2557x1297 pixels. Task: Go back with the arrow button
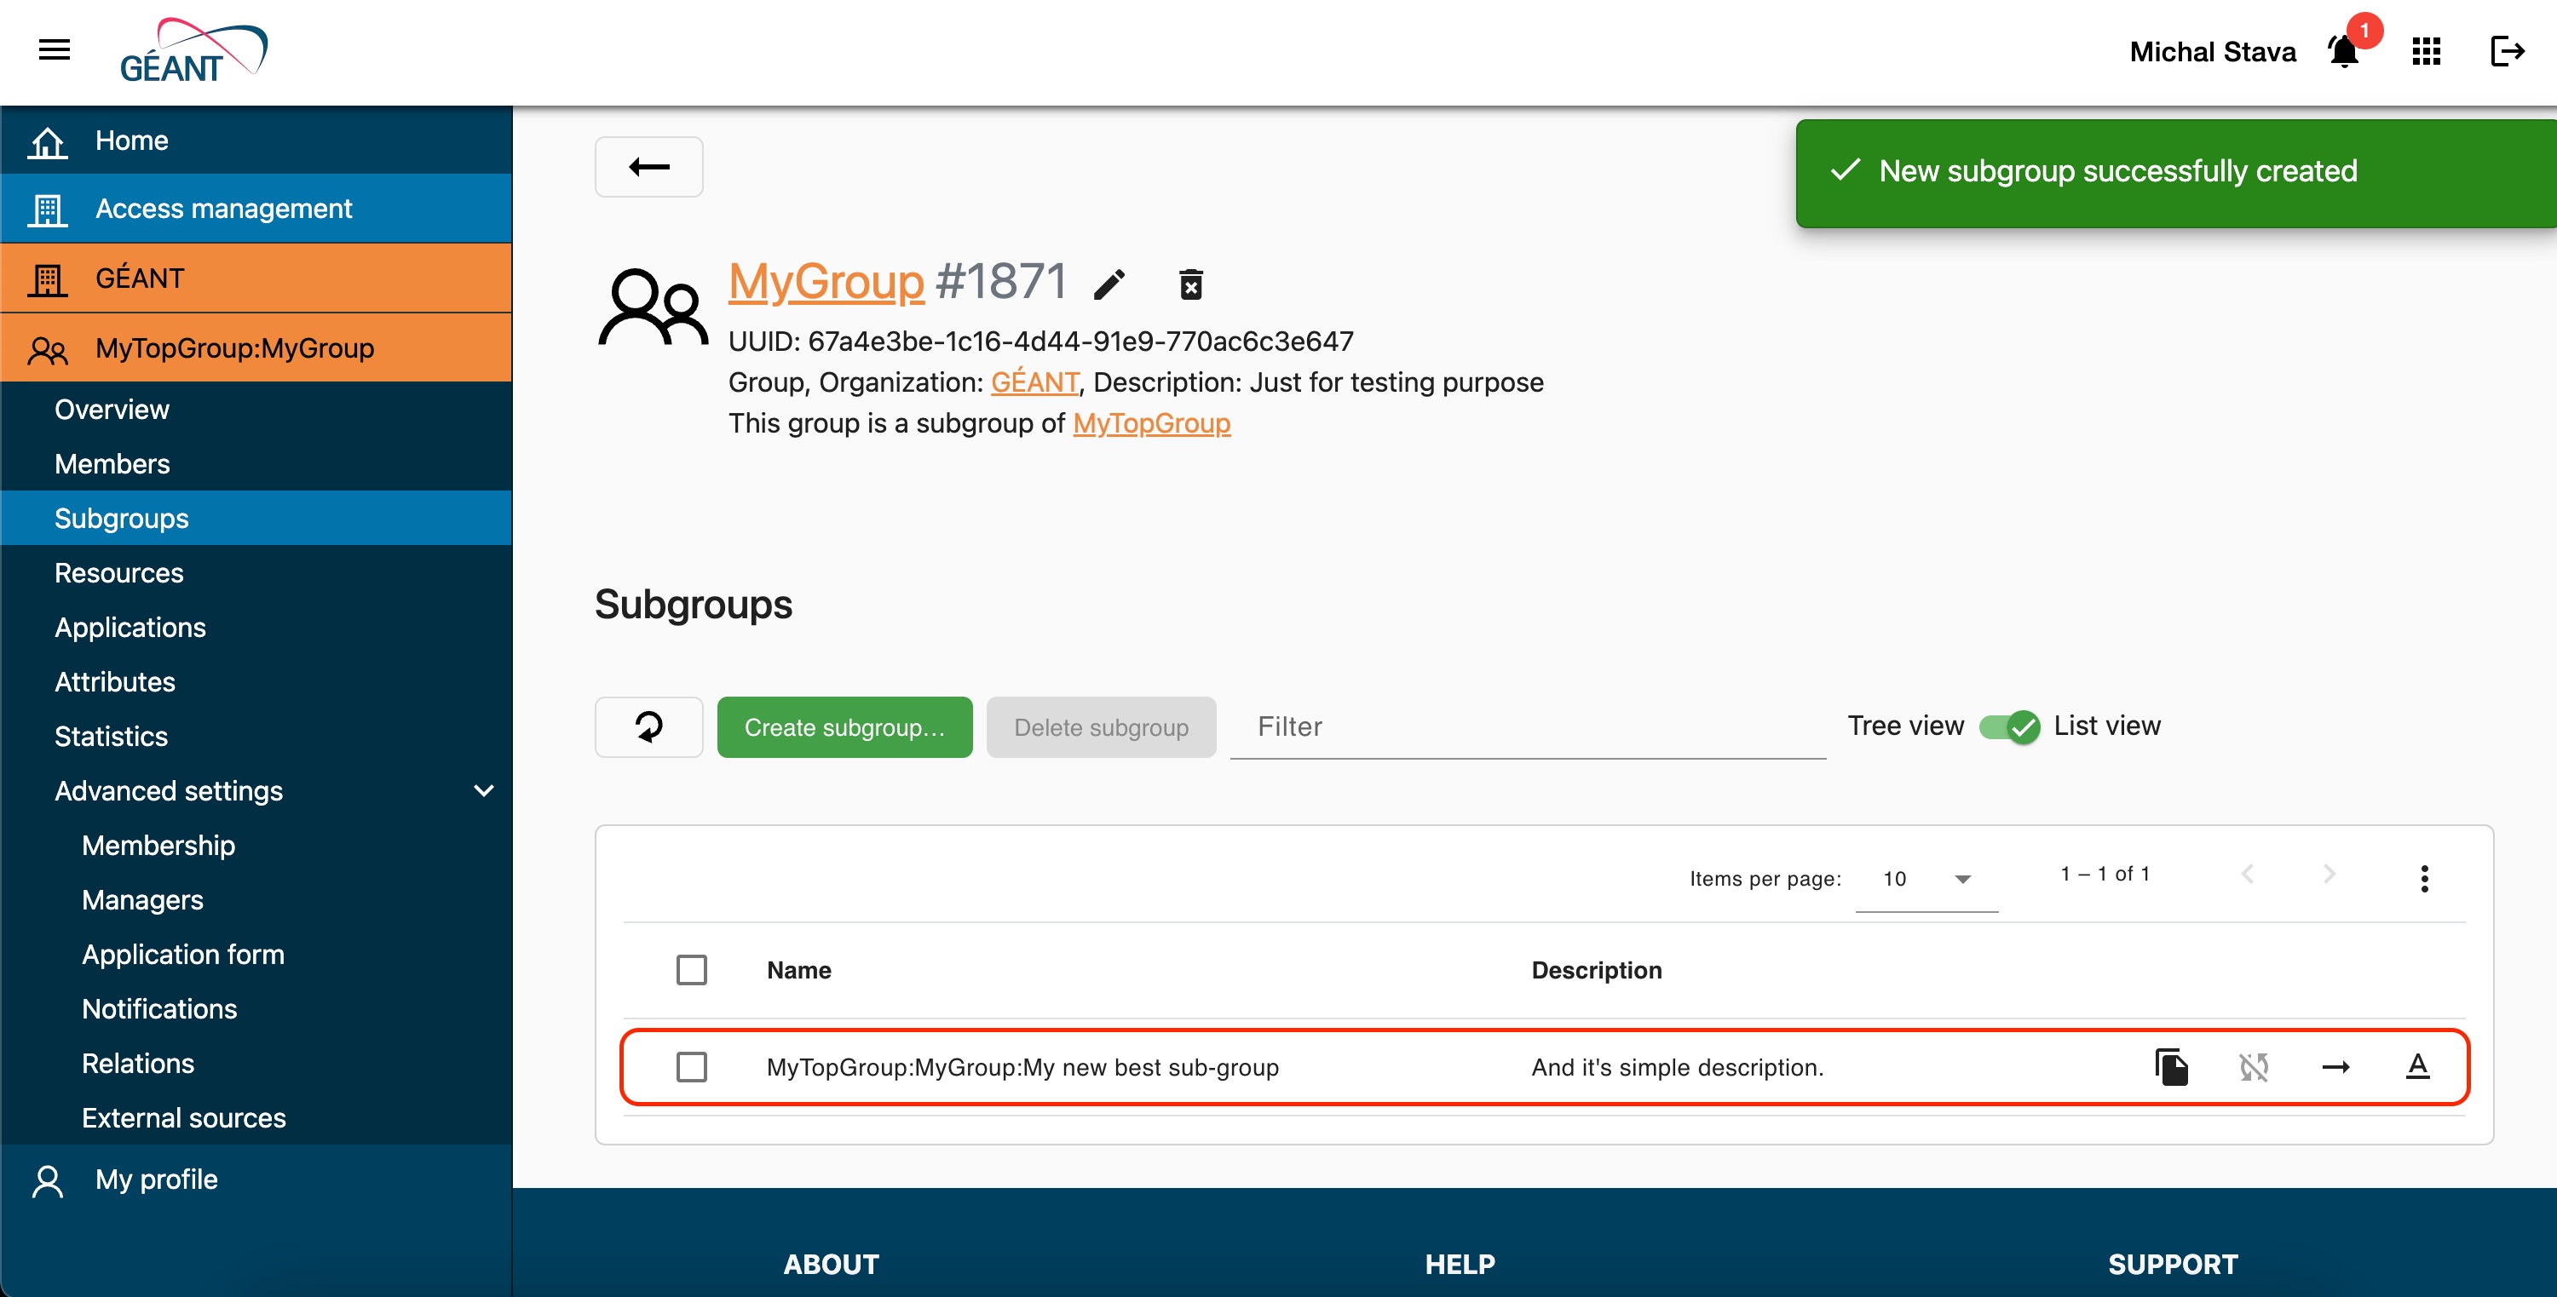(649, 167)
